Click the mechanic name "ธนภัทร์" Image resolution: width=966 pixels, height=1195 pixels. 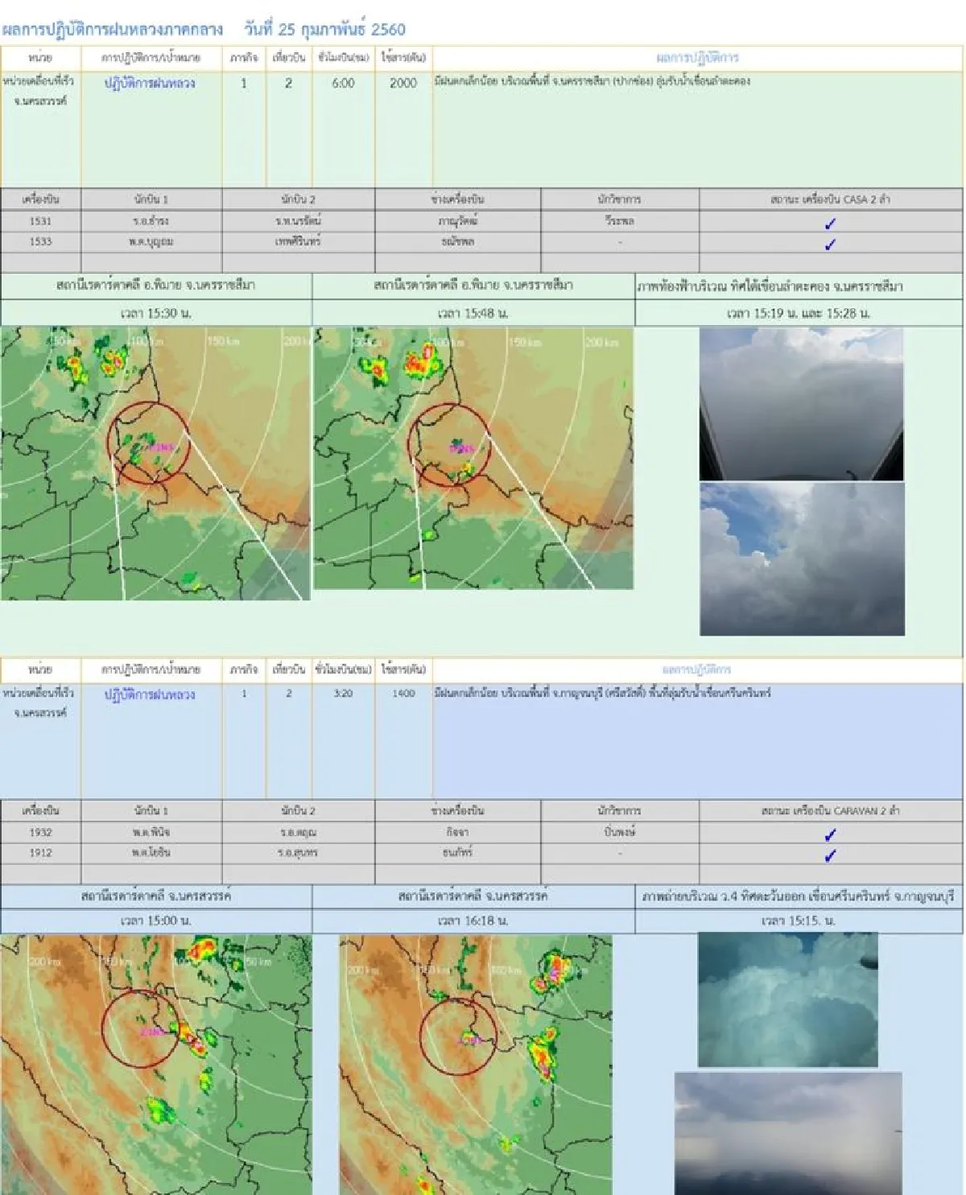(x=457, y=852)
